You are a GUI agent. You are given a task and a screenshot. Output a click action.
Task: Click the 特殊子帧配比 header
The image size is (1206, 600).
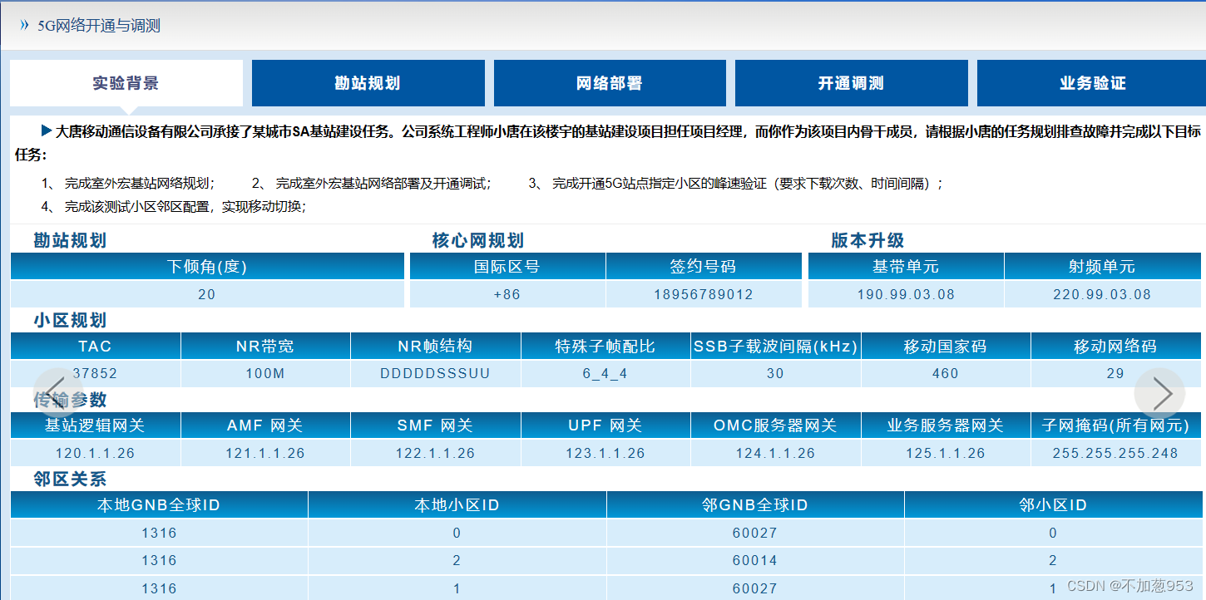(605, 347)
